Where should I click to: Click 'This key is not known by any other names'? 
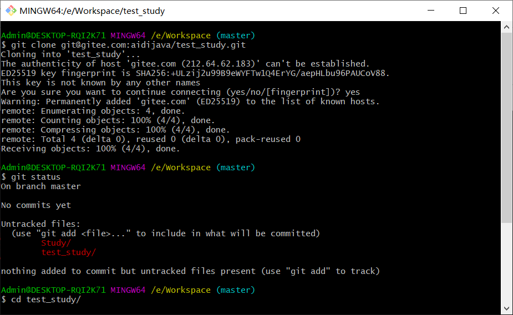click(100, 83)
